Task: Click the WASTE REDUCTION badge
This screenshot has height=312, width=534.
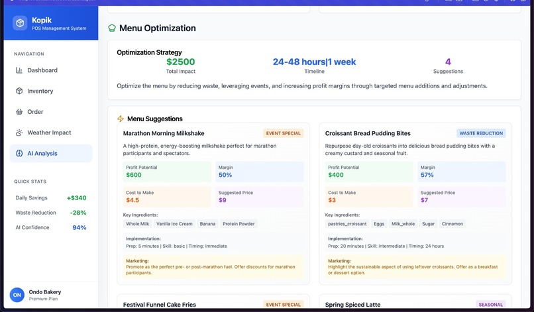Action: (x=481, y=133)
